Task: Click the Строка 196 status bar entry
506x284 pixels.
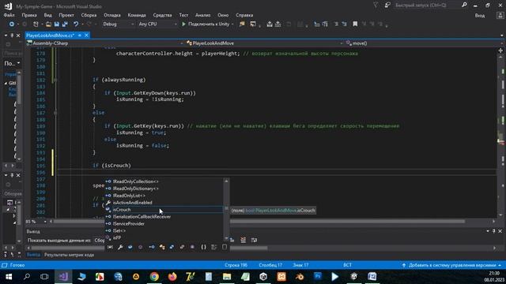Action: coord(236,265)
